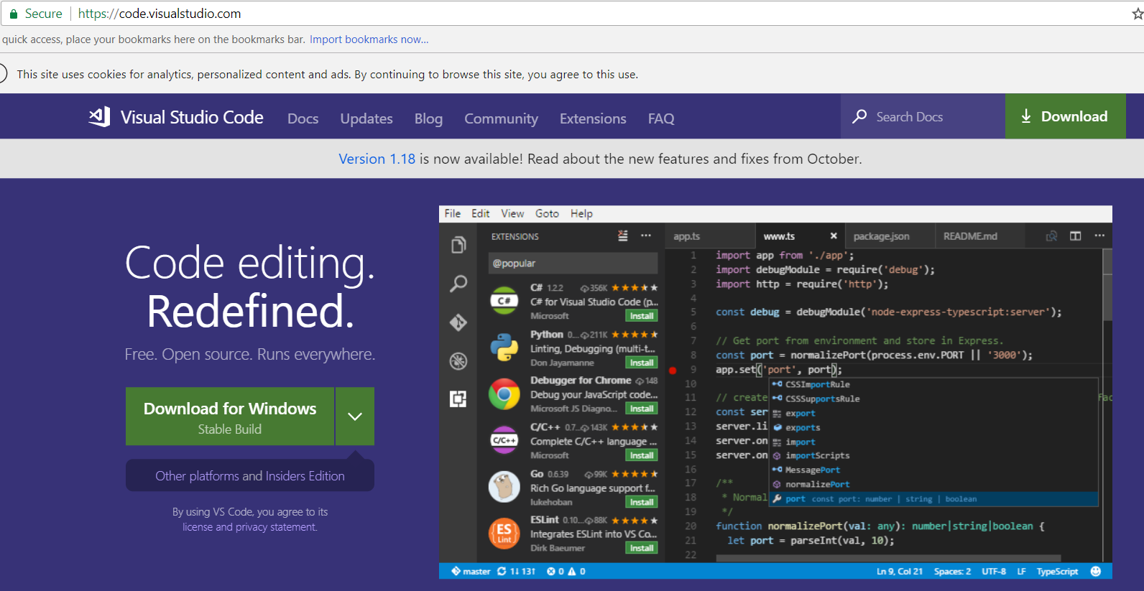
Task: Click the Debugger for Chrome logo
Action: click(504, 394)
